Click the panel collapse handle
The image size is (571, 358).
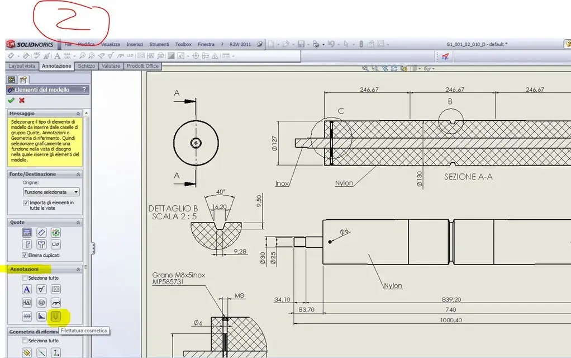[93, 248]
